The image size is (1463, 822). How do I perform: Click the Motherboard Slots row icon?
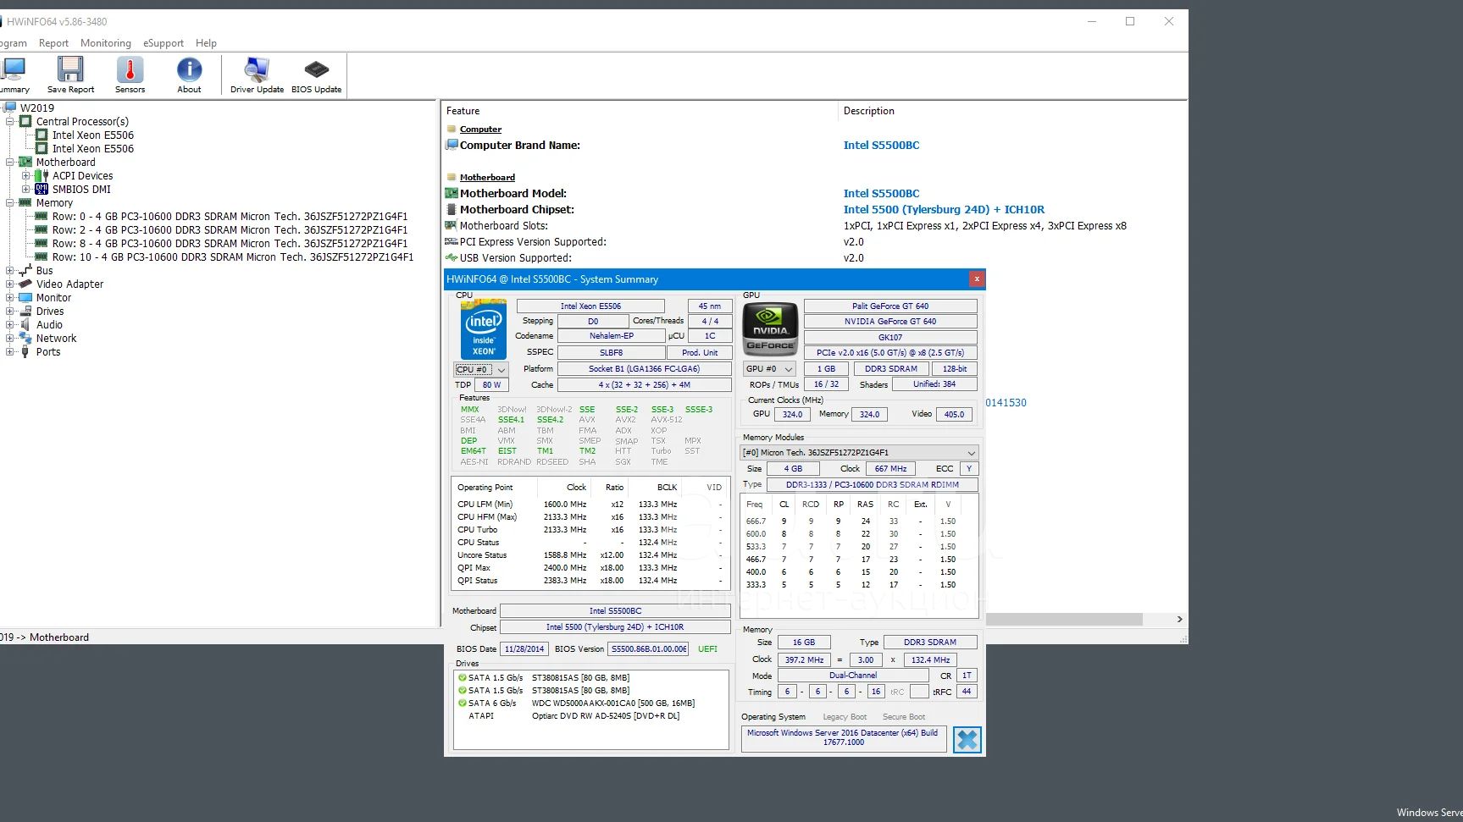(x=452, y=225)
